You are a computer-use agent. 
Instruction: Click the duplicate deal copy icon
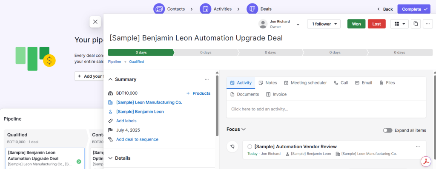tap(416, 24)
